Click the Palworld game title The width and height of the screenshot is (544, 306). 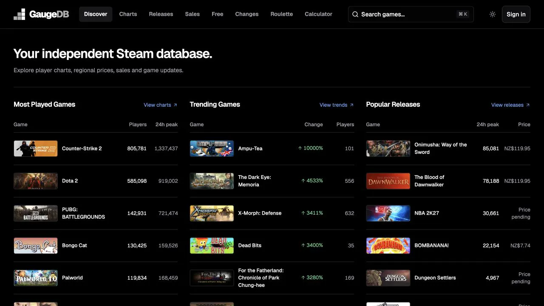coord(73,278)
